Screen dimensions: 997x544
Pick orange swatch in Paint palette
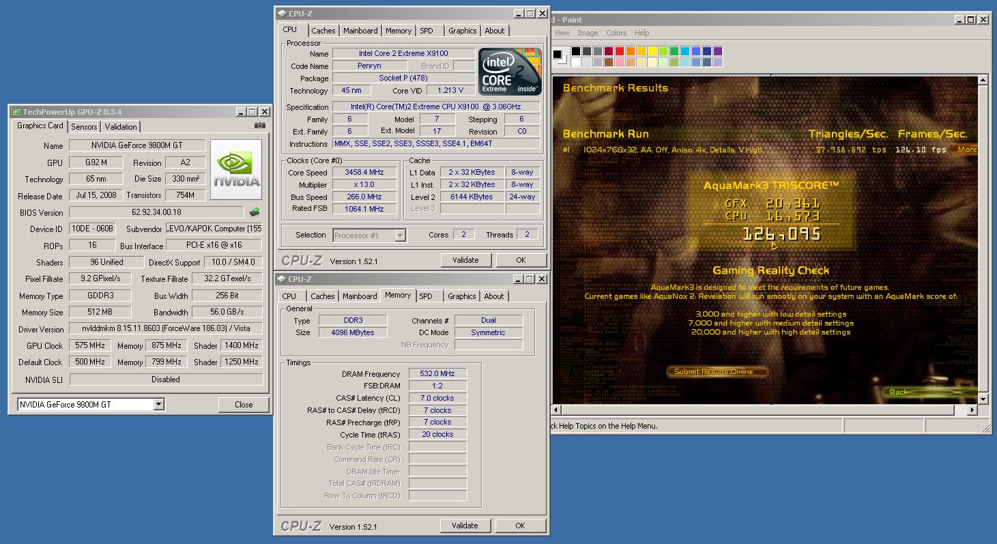tap(631, 51)
